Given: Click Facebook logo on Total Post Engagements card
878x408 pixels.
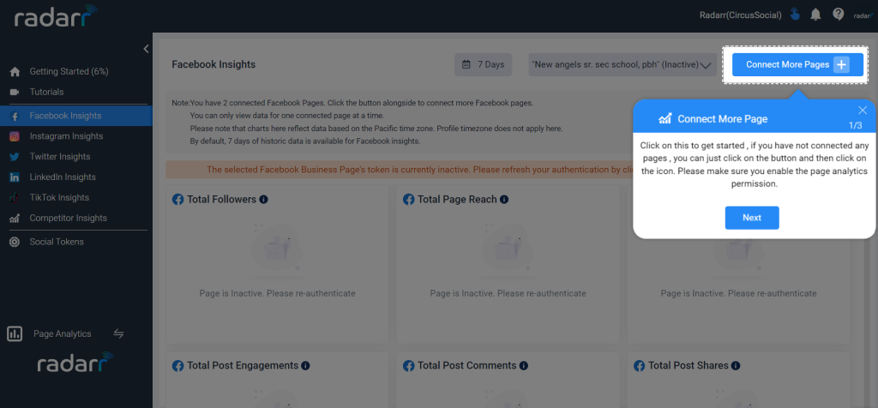Looking at the screenshot, I should point(178,365).
